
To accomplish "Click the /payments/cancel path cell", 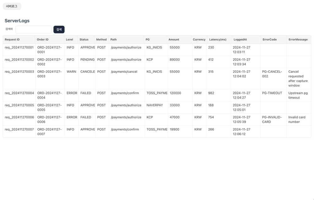I will click(x=124, y=72).
